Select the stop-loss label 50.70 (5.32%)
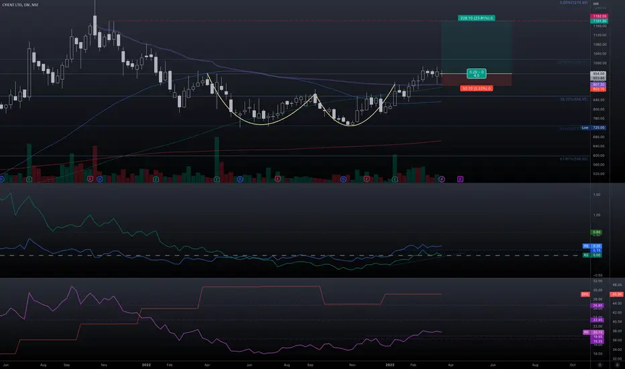The width and height of the screenshot is (625, 369). (x=476, y=88)
